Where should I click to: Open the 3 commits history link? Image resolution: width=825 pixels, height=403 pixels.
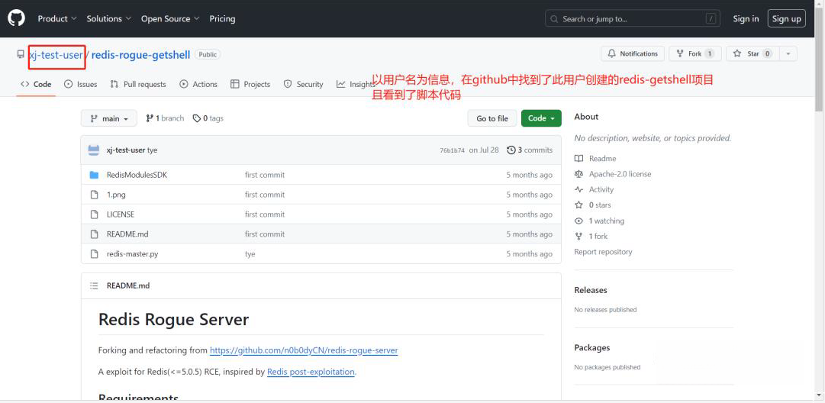tap(530, 150)
